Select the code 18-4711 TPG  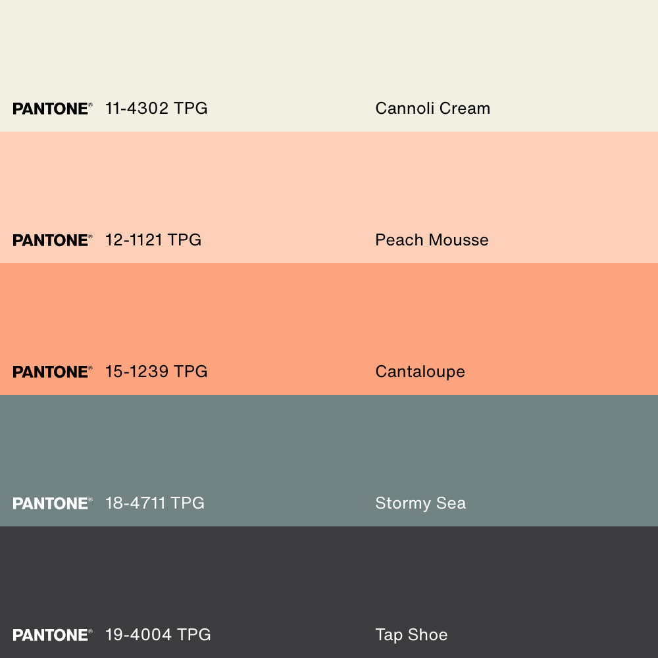tap(155, 503)
